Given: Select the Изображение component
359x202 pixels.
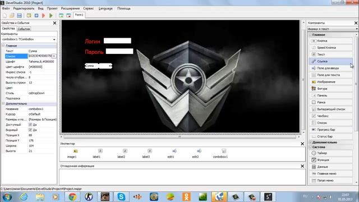Looking at the screenshot, I should tap(331, 82).
